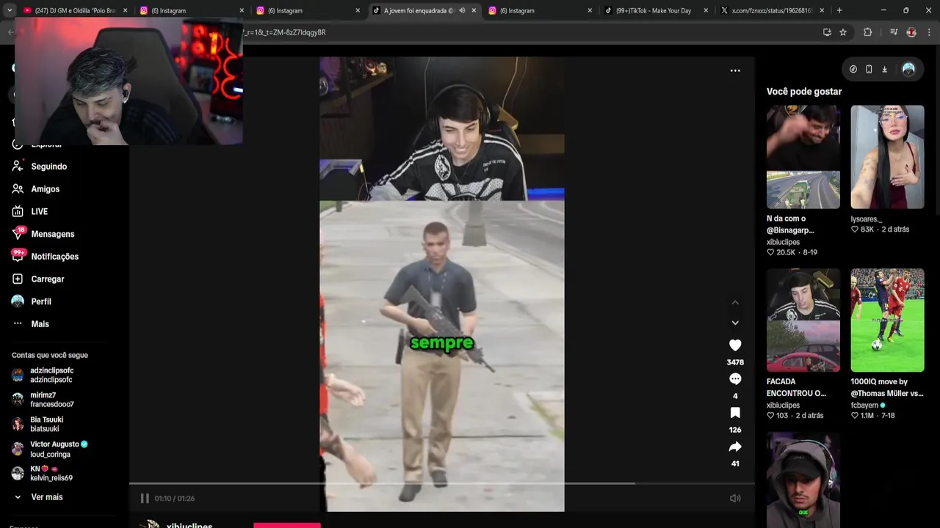Open the three-dot video options menu
Viewport: 940px width, 528px height.
click(735, 70)
